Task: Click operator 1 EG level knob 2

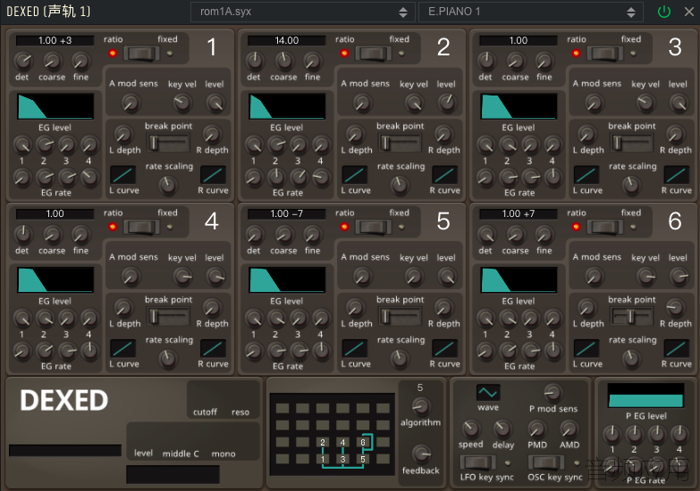Action: click(44, 144)
